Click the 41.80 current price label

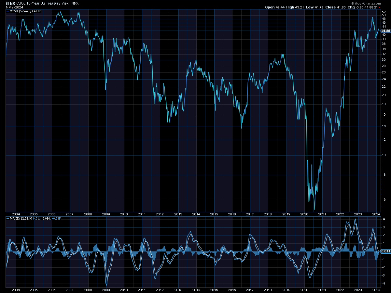point(386,31)
